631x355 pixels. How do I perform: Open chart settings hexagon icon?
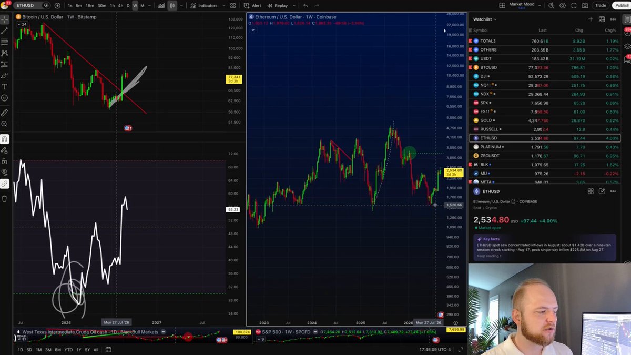[x=562, y=5]
